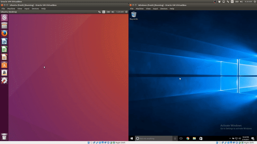This screenshot has height=144, width=257.
Task: Open Trash in Ubuntu VM launcher
Action: point(4,137)
